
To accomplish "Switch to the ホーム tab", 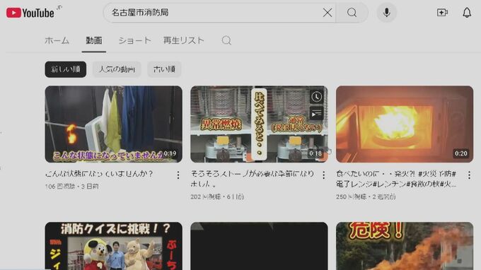I will (x=57, y=40).
